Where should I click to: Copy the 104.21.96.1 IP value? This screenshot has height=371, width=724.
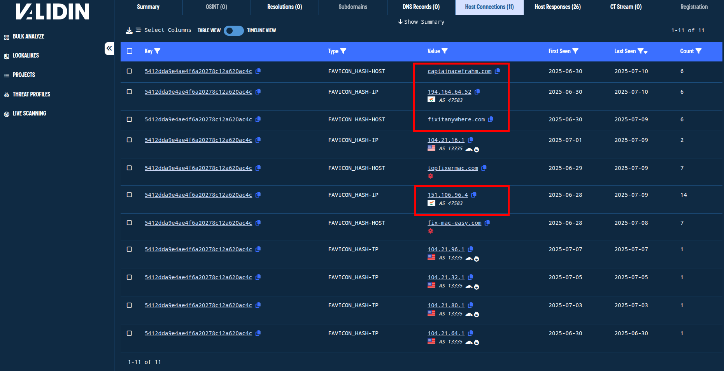coord(470,249)
